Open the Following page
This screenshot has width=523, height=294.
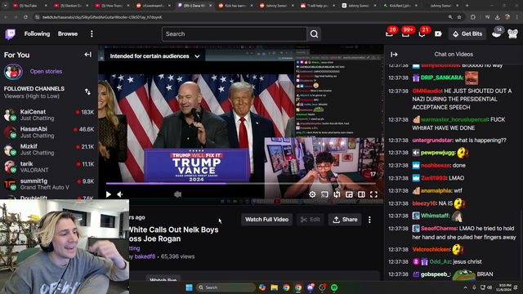pyautogui.click(x=37, y=33)
